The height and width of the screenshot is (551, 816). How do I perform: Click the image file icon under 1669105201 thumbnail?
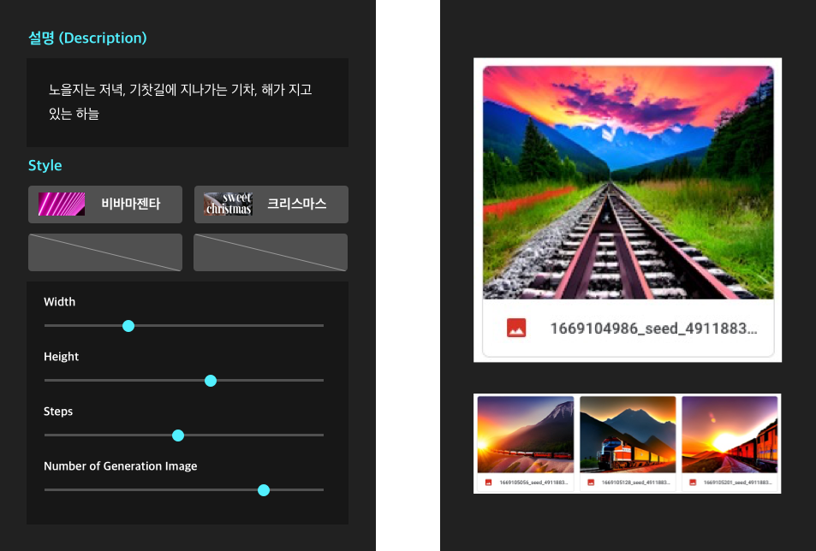pyautogui.click(x=693, y=483)
